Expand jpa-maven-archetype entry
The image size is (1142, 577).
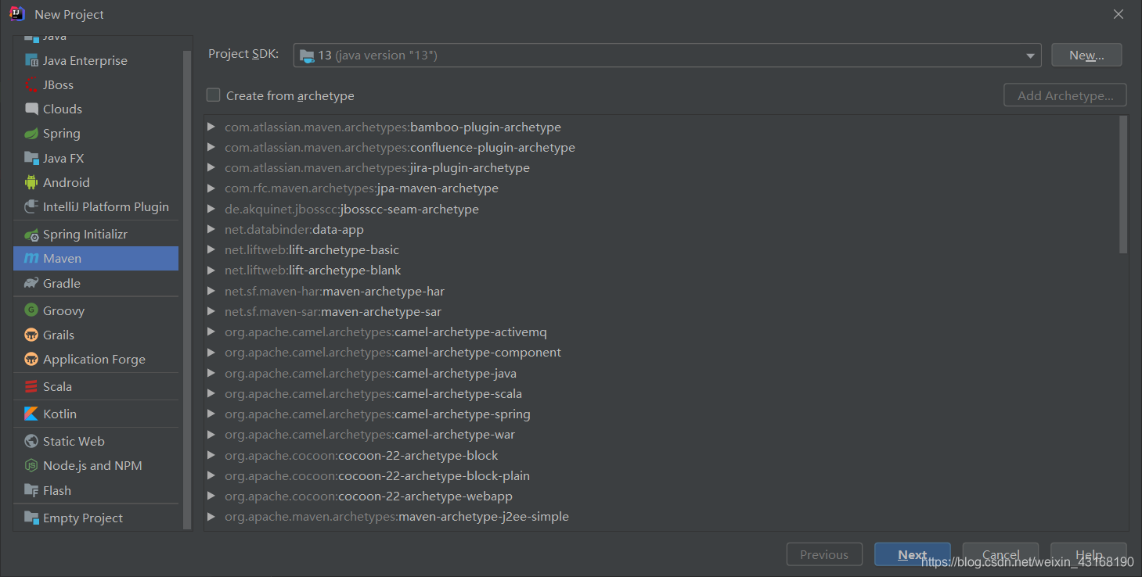211,188
